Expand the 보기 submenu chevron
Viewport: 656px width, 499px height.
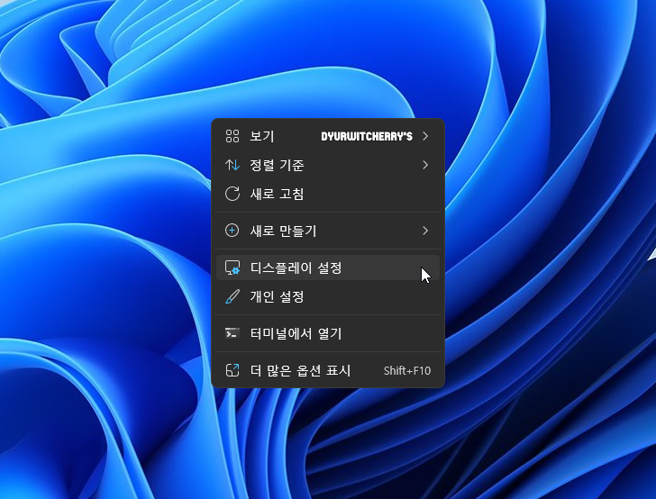point(425,136)
